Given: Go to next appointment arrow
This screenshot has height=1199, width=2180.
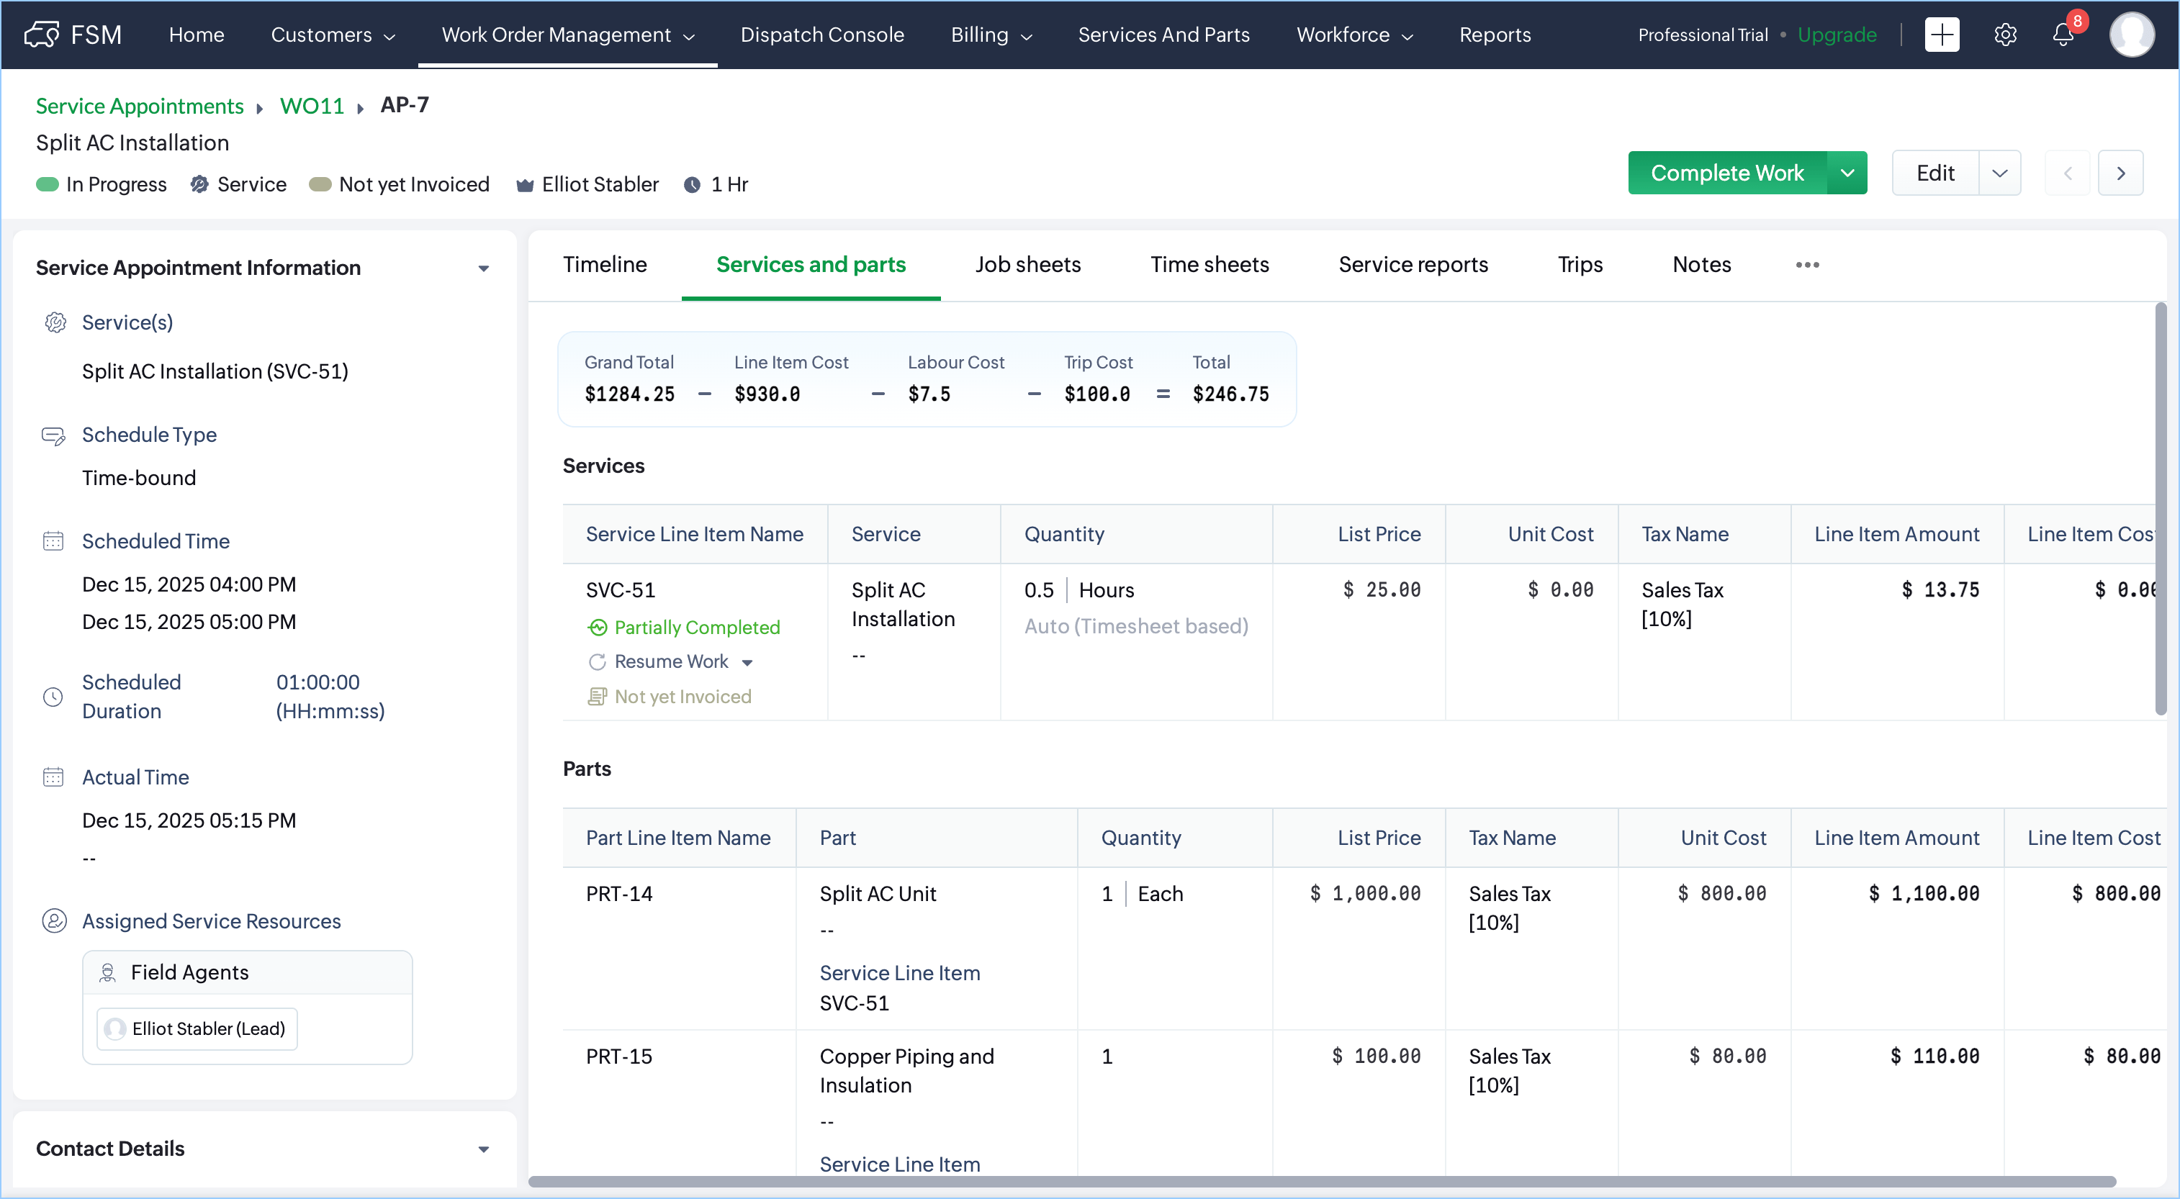Looking at the screenshot, I should tap(2120, 173).
